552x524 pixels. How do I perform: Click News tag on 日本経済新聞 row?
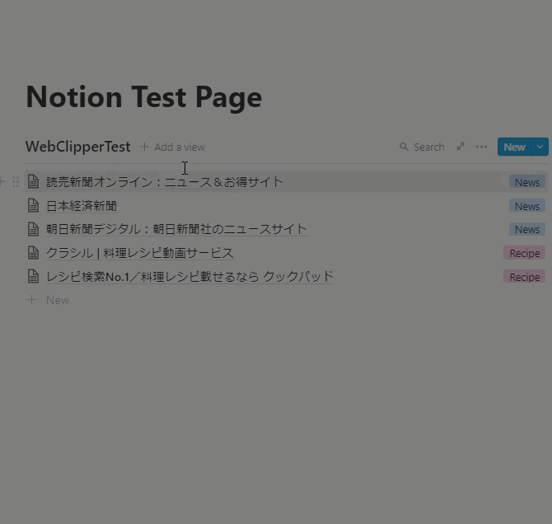527,206
